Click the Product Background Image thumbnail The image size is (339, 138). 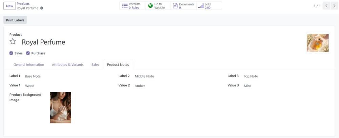point(61,107)
